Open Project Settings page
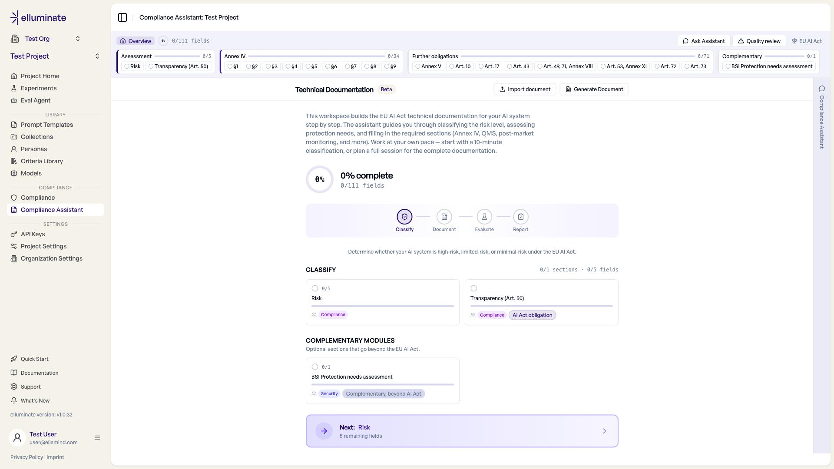The height and width of the screenshot is (469, 834). pos(56,246)
